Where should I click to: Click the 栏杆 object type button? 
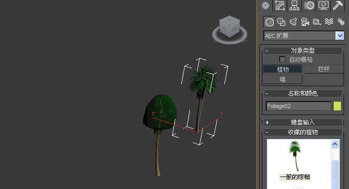(x=324, y=69)
